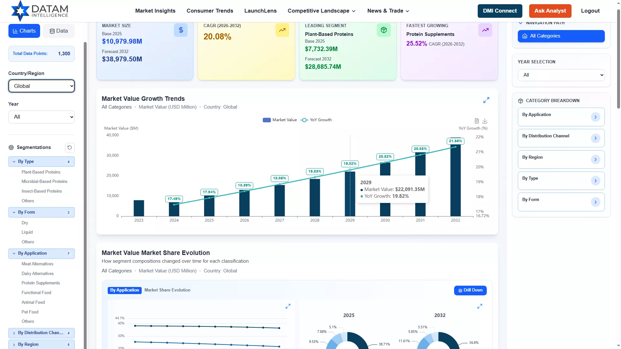The image size is (621, 349).
Task: Select Insect-Based Proteins segment
Action: [42, 191]
